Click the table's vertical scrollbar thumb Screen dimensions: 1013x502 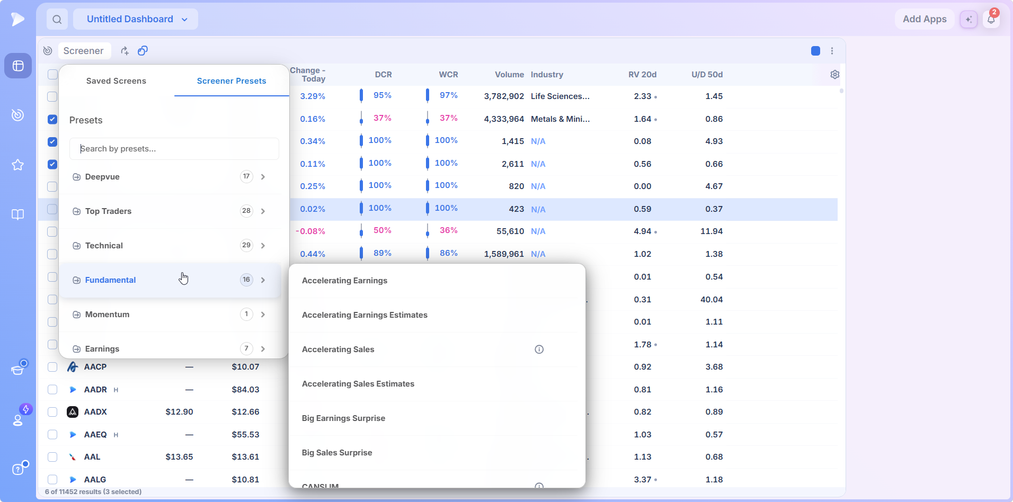pyautogui.click(x=841, y=91)
